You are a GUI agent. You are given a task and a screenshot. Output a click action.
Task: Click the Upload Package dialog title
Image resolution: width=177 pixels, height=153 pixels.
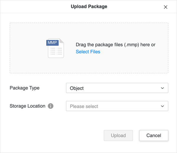(89, 6)
